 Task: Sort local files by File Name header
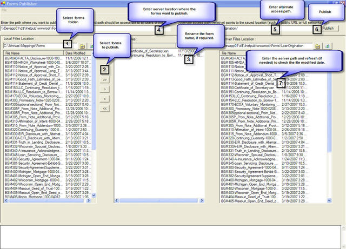(x=34, y=53)
